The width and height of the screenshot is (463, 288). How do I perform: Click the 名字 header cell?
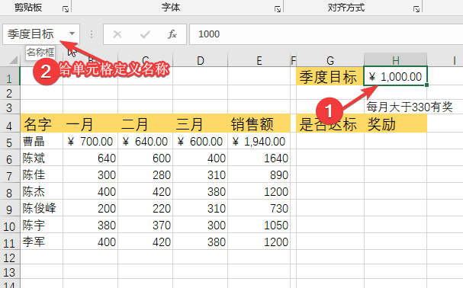click(42, 123)
